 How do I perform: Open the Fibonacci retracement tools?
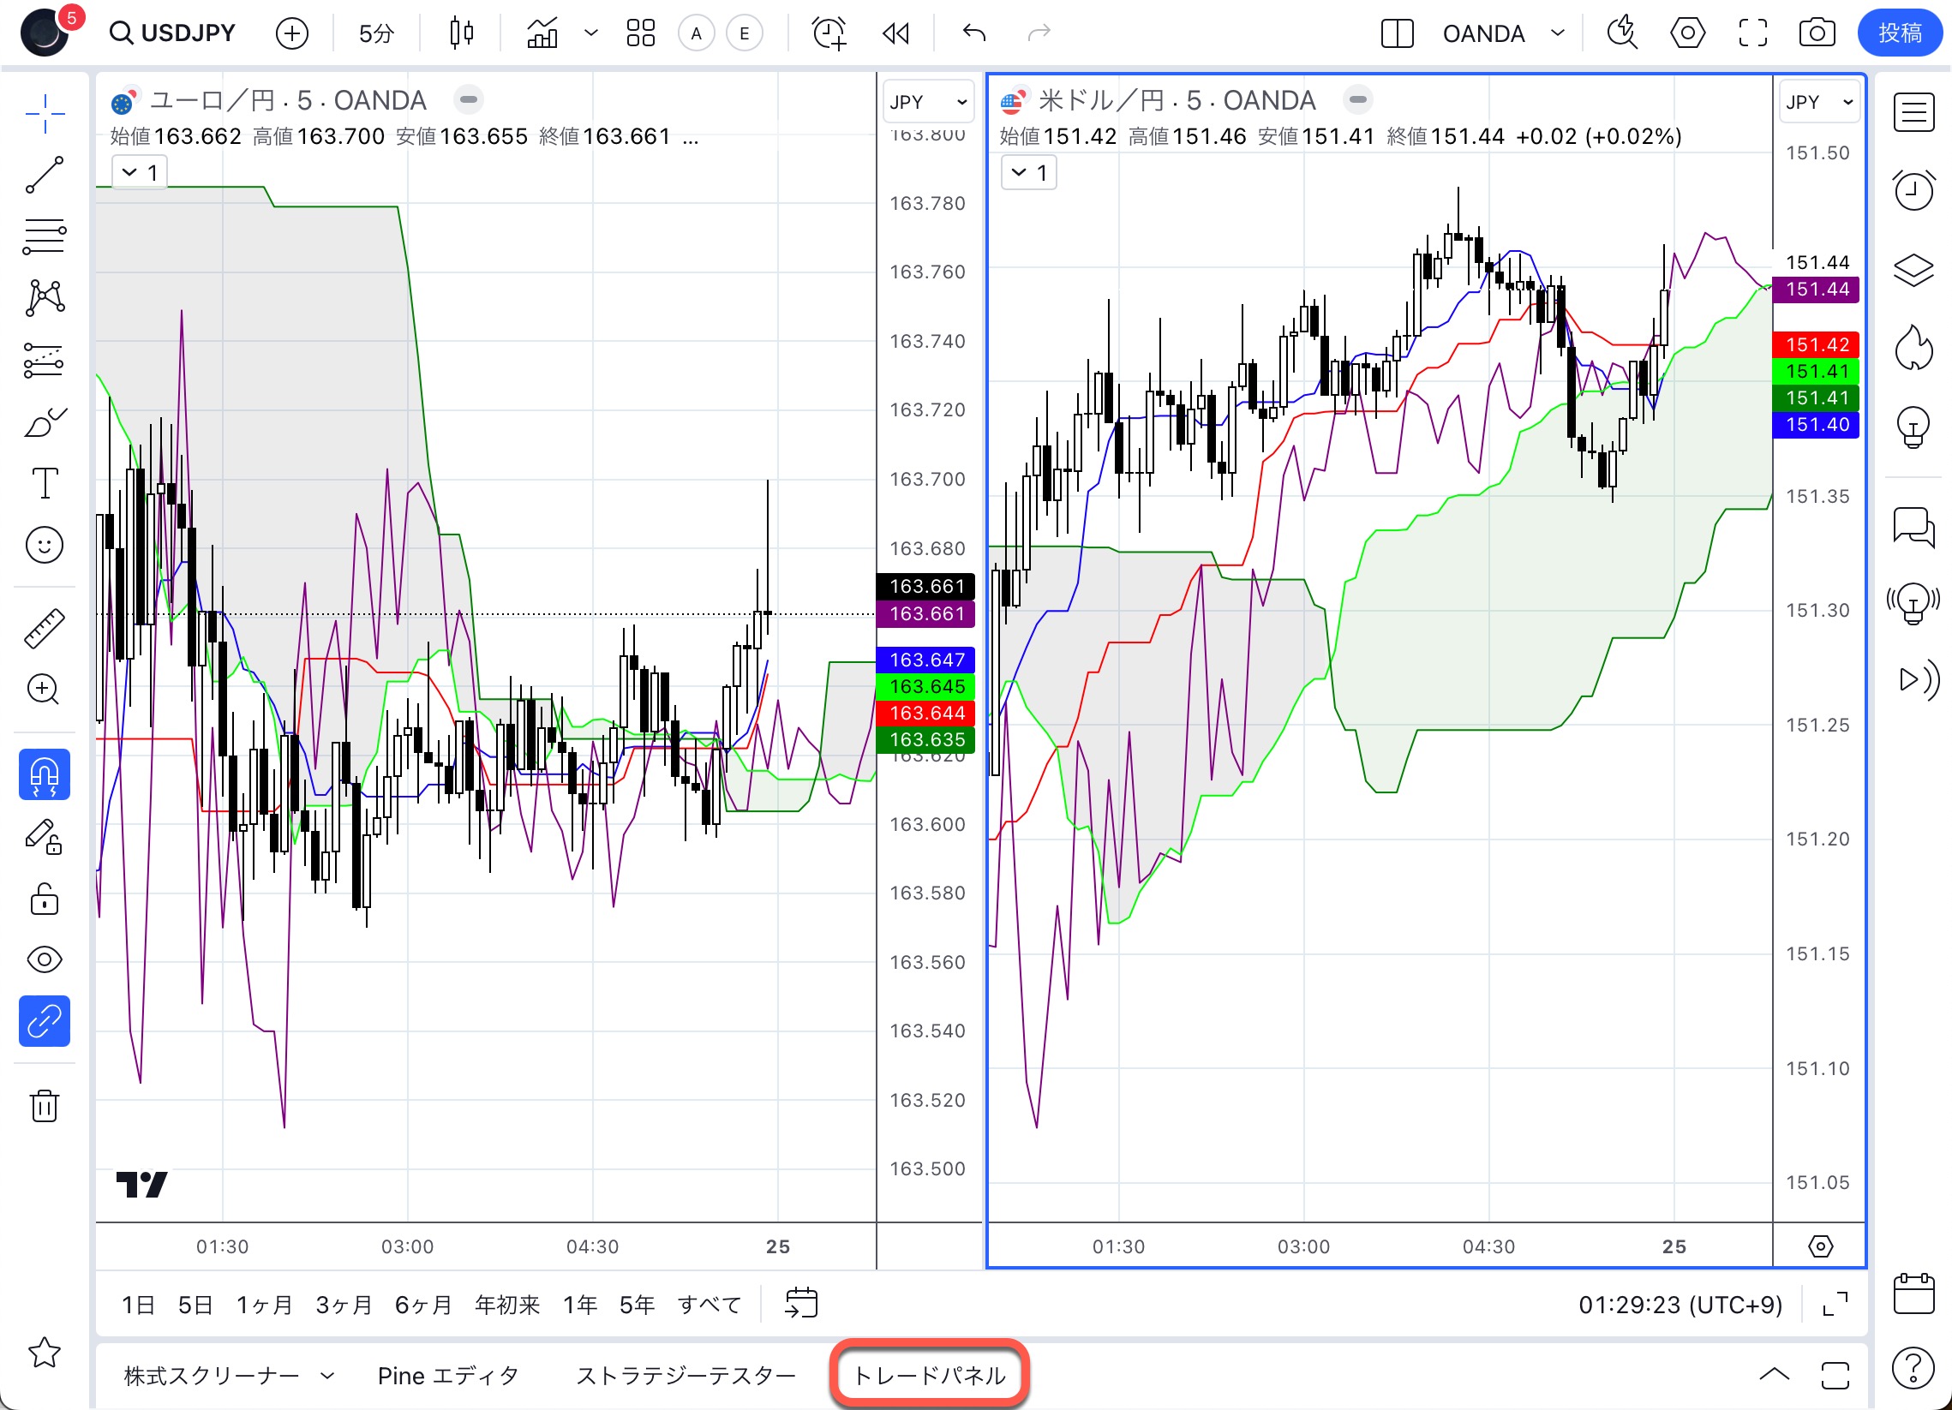coord(45,236)
